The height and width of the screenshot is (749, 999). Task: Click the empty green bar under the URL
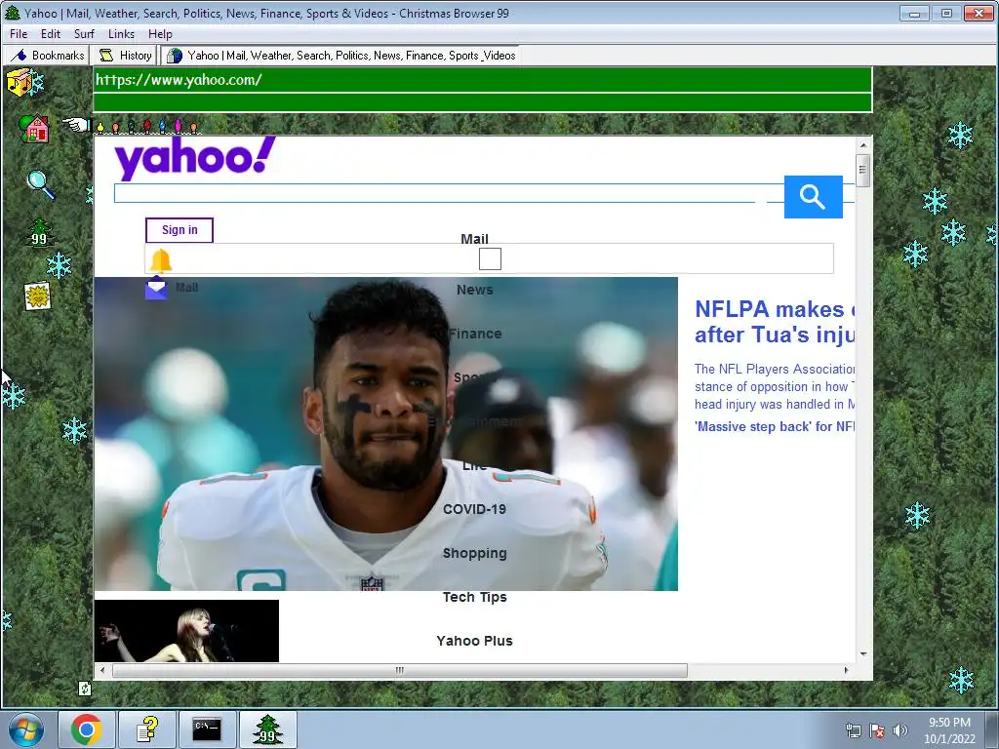coord(482,102)
